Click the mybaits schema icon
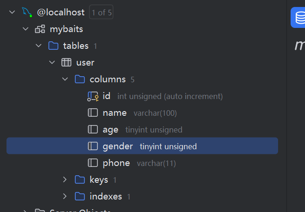This screenshot has width=305, height=212. pos(40,29)
